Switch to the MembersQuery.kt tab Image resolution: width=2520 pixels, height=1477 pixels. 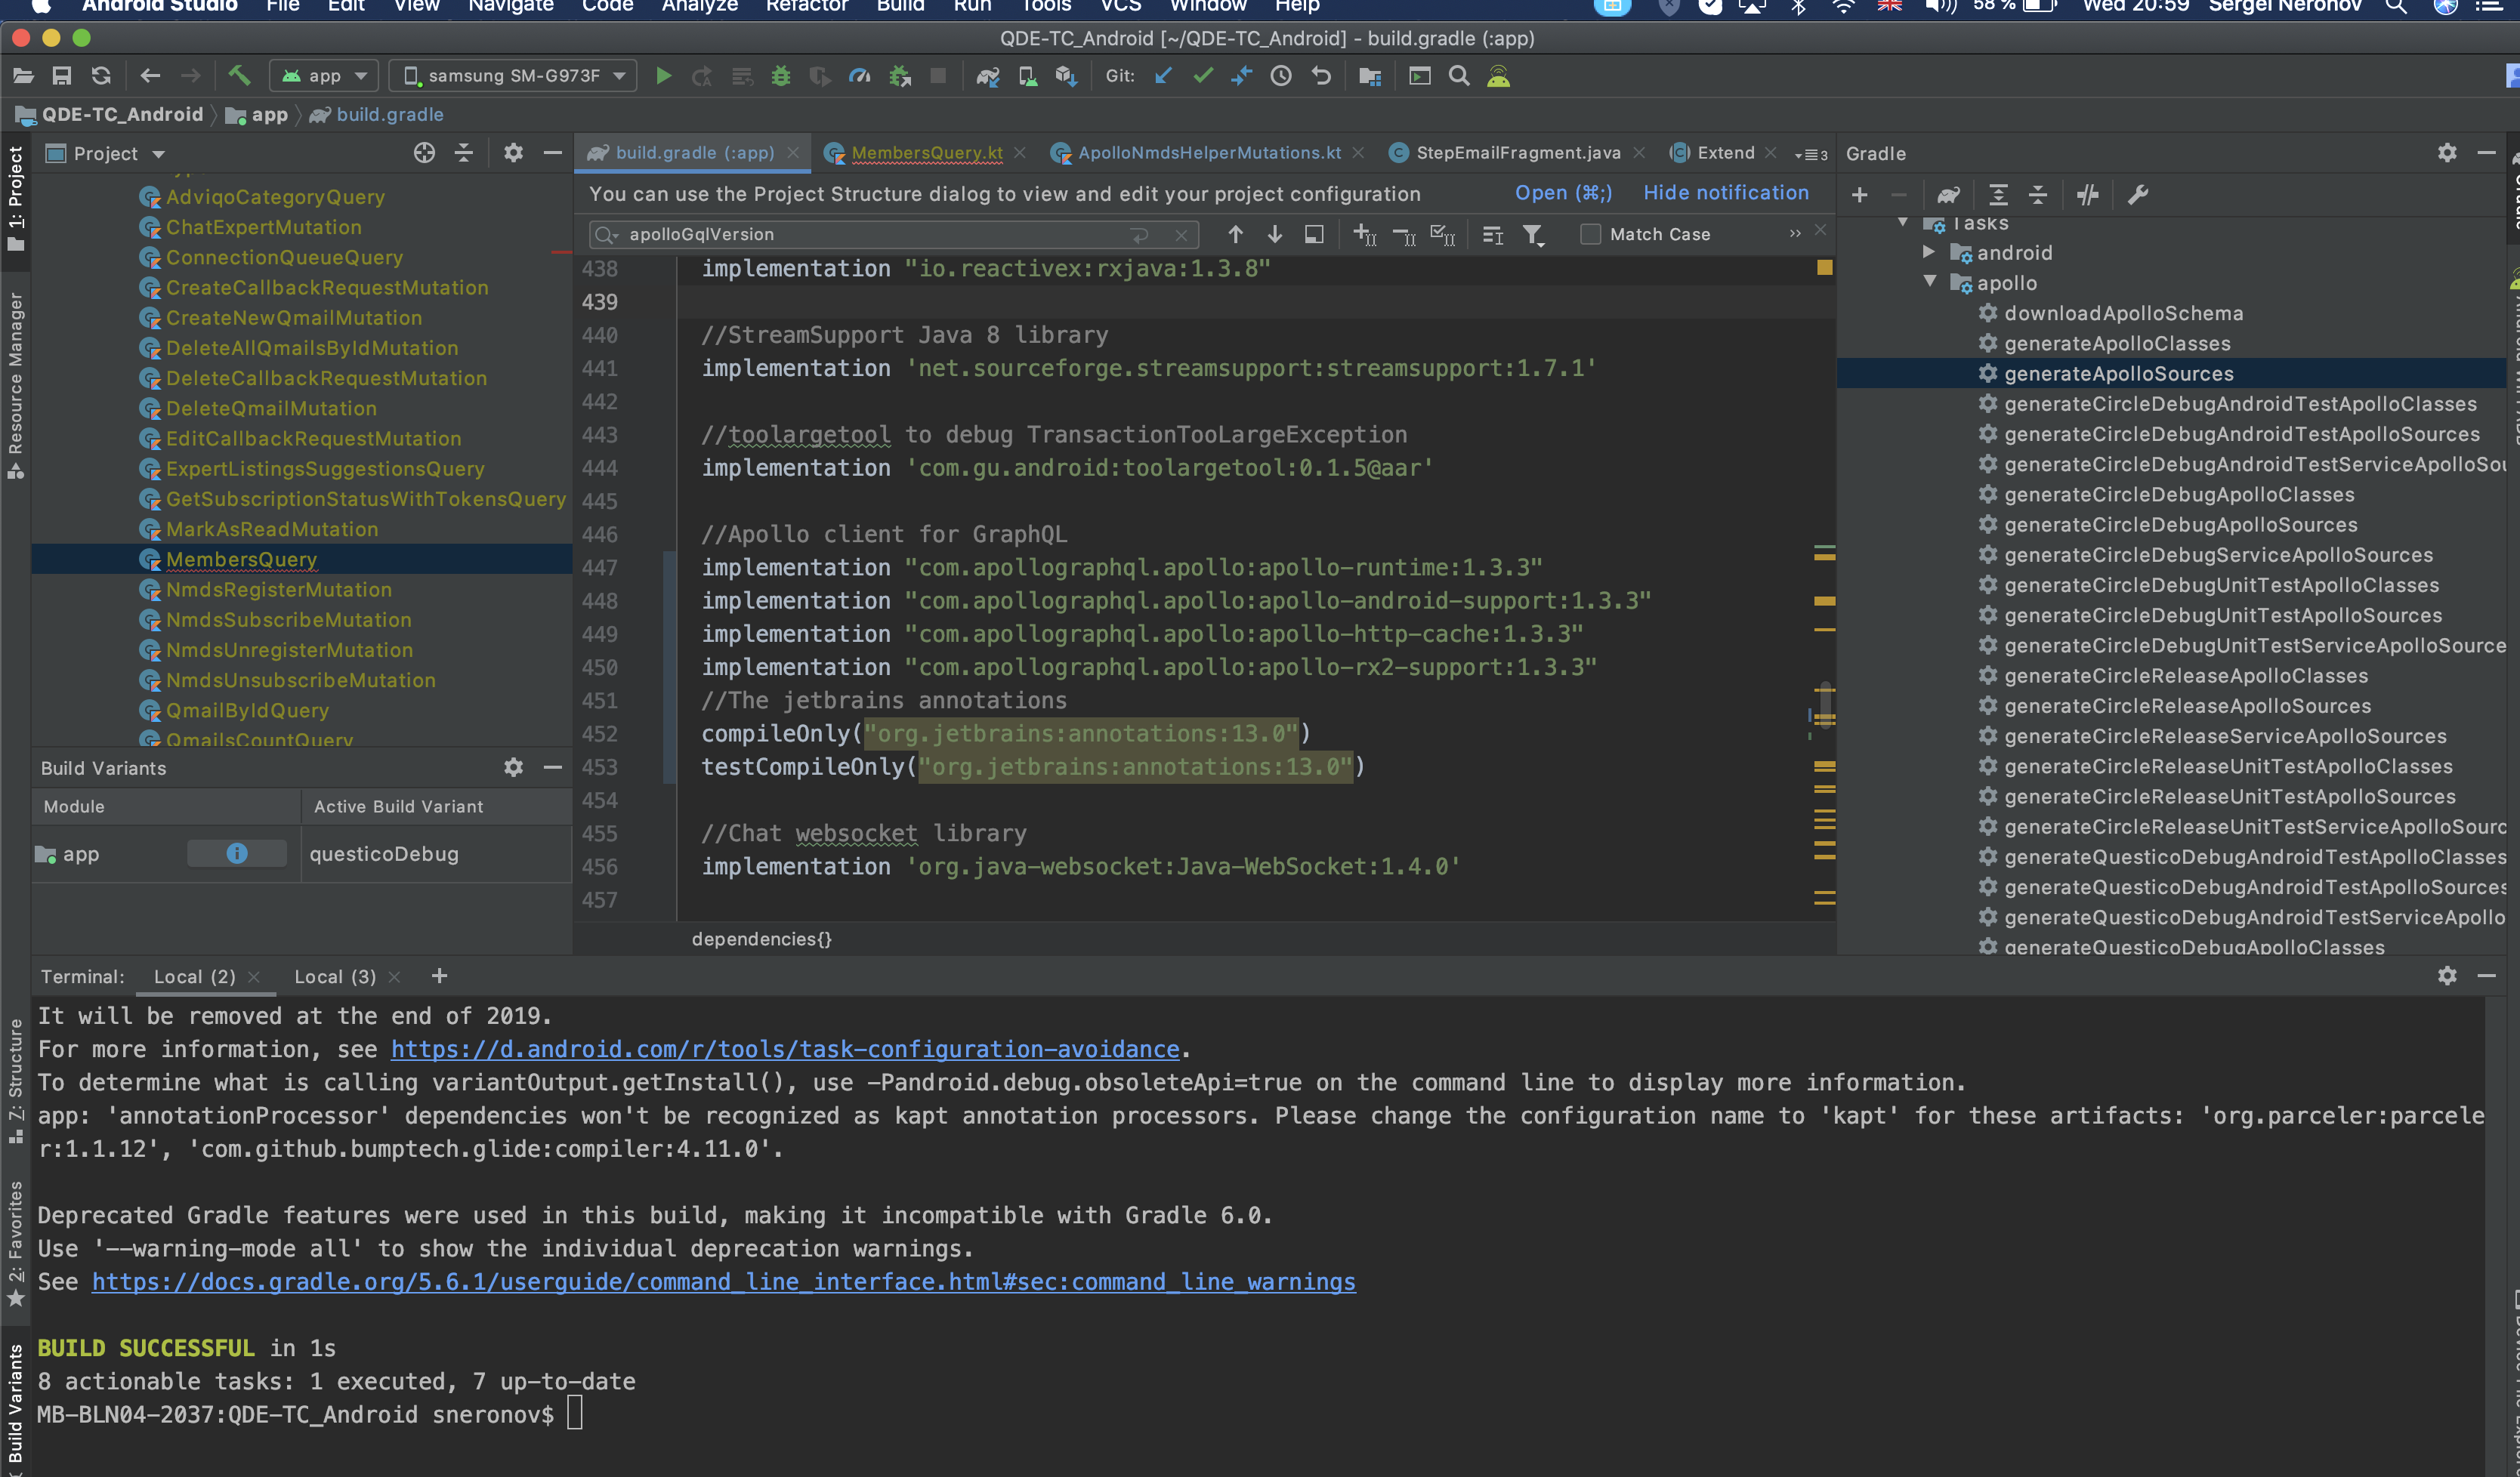pos(926,153)
